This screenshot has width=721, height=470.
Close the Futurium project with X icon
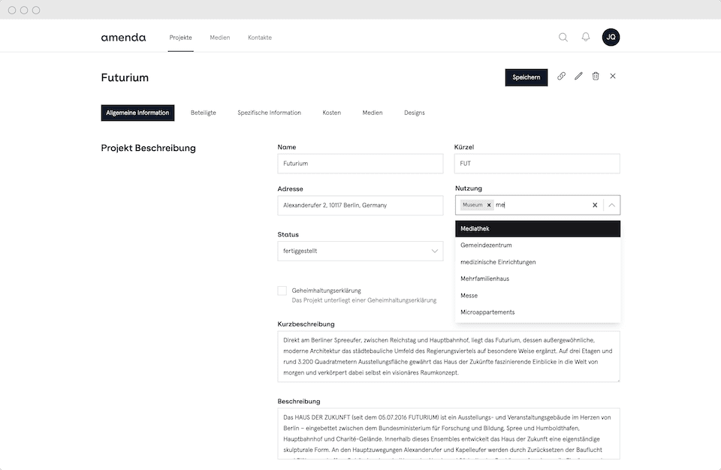click(613, 77)
